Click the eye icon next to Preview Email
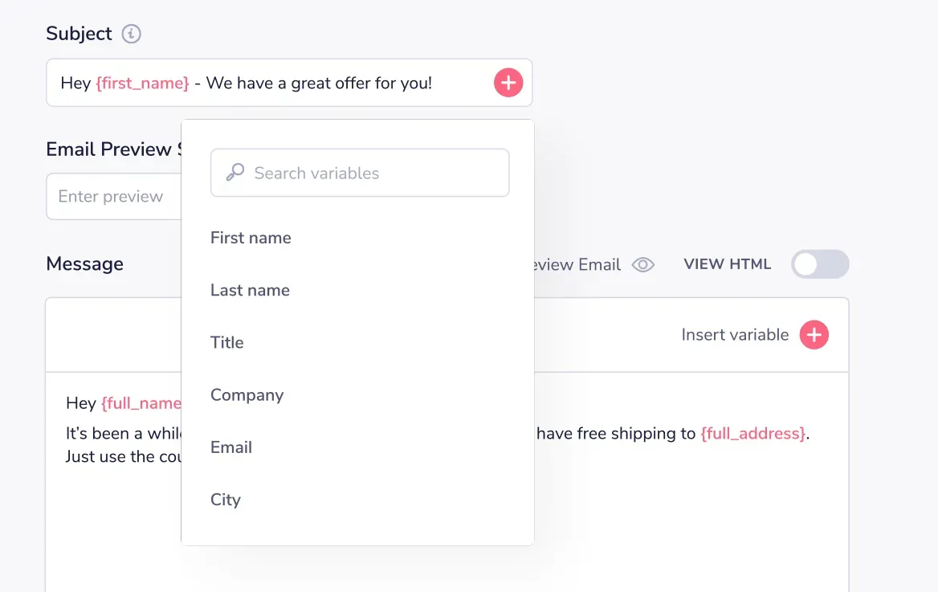The width and height of the screenshot is (938, 592). click(643, 265)
